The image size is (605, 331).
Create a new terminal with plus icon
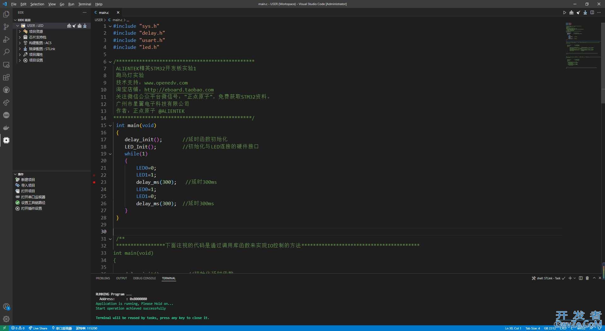[x=570, y=278]
